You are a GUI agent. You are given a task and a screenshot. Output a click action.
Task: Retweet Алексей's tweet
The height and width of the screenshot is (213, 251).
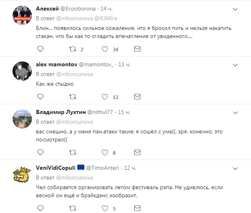(72, 49)
